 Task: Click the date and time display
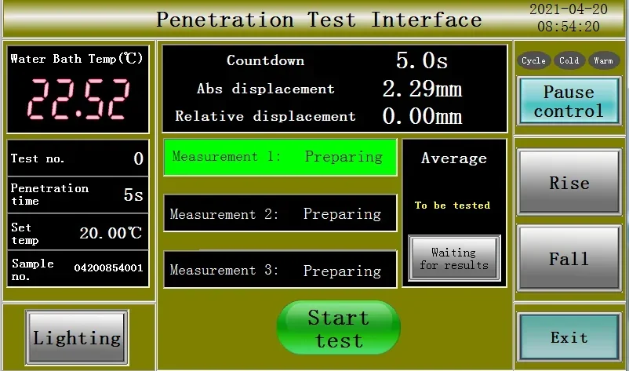[x=569, y=18]
